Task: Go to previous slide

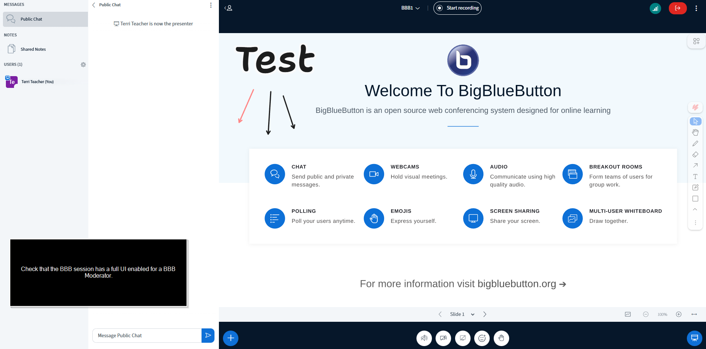Action: (x=440, y=314)
